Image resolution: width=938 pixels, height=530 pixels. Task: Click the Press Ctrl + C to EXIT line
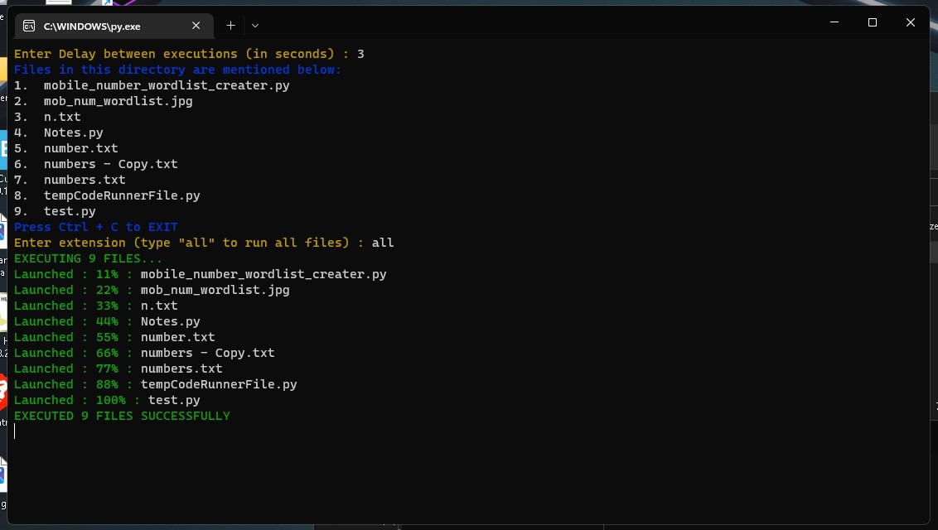96,226
